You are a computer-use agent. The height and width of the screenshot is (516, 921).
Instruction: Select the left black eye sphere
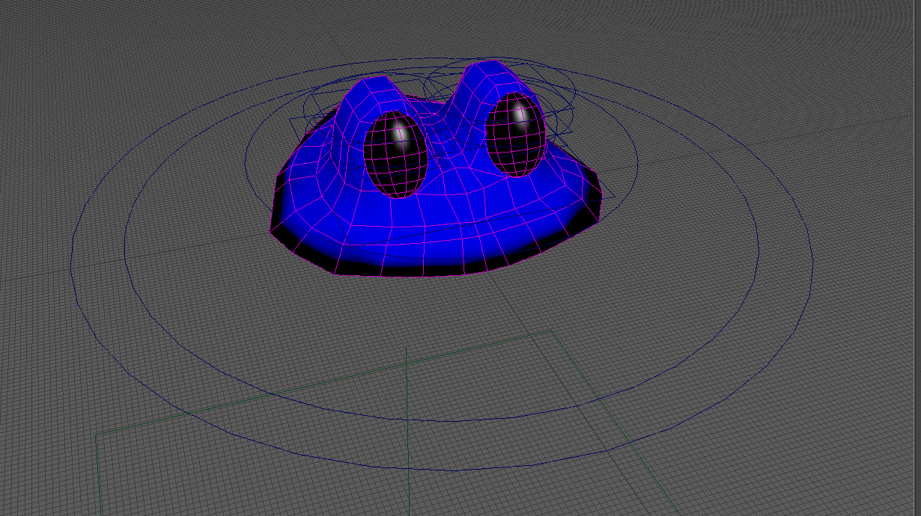(395, 154)
